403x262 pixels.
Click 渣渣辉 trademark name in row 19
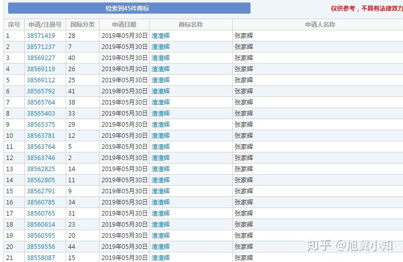(161, 236)
